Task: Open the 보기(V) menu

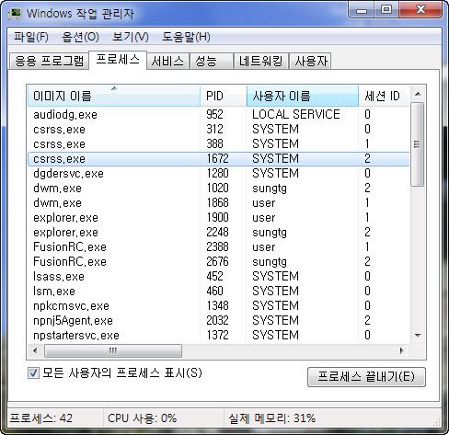Action: coord(131,37)
